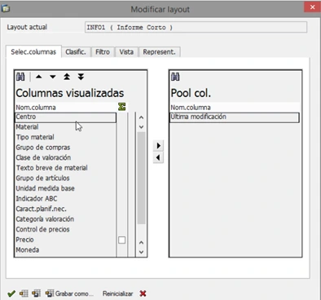The width and height of the screenshot is (321, 300).
Task: Click the second layout icon before Grabar como
Action: pyautogui.click(x=36, y=293)
